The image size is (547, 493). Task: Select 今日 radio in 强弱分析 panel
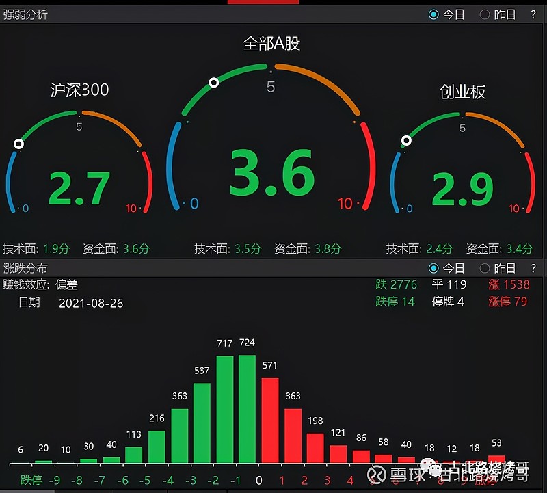coord(433,14)
